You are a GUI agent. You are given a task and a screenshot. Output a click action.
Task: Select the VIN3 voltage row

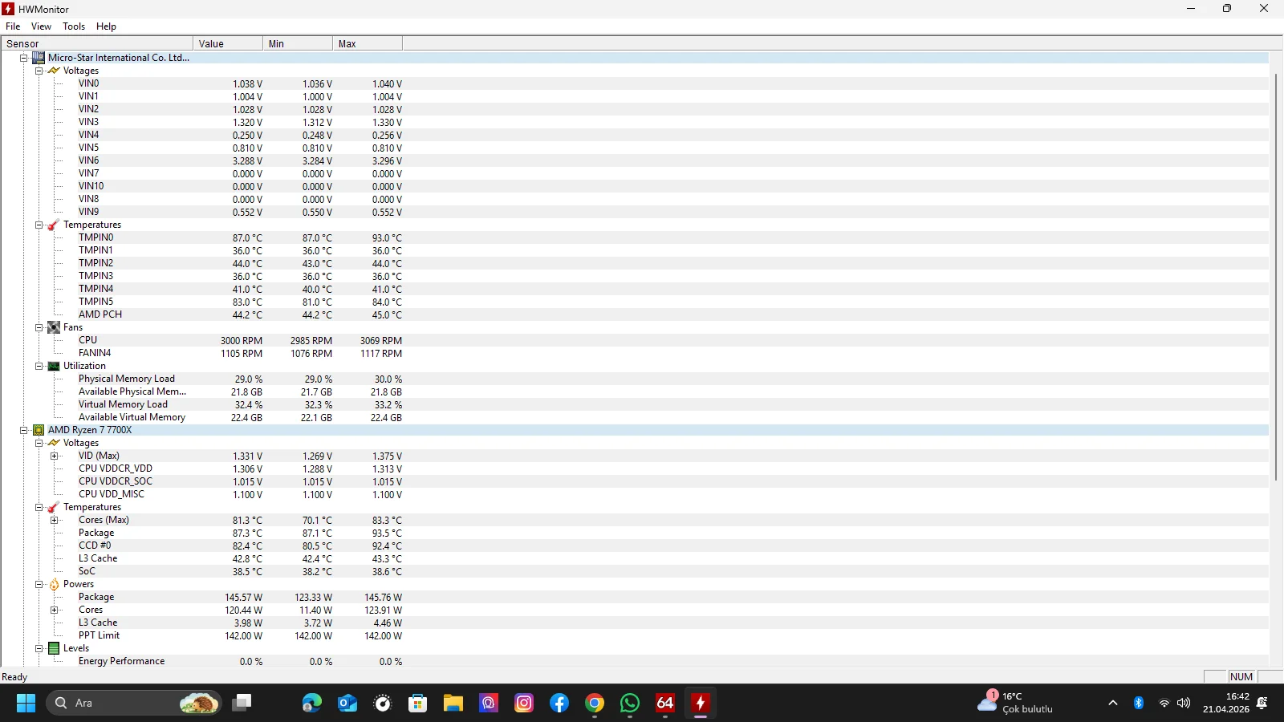click(x=635, y=122)
